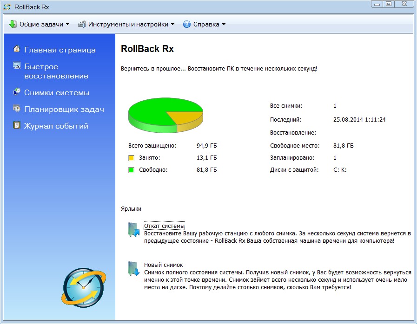This screenshot has width=417, height=324.
Task: Go to Главная страница
Action: (x=60, y=50)
